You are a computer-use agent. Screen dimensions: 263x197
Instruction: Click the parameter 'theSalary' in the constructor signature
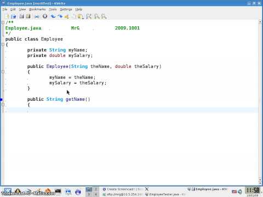(x=146, y=66)
